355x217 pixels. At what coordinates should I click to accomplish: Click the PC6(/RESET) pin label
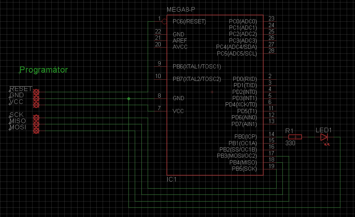[189, 21]
